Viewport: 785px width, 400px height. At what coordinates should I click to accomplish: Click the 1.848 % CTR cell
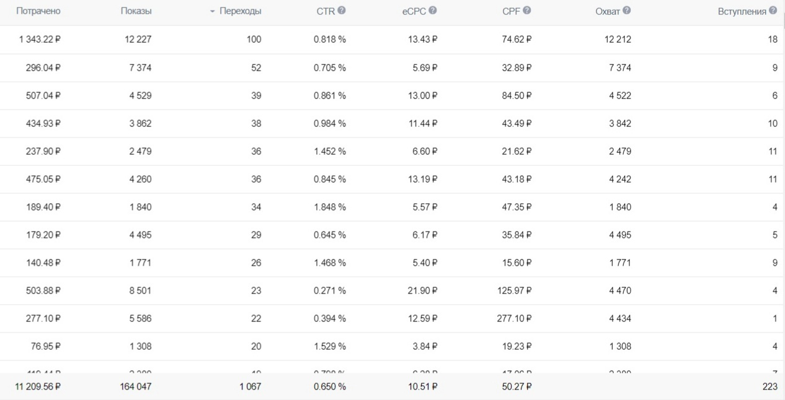330,207
